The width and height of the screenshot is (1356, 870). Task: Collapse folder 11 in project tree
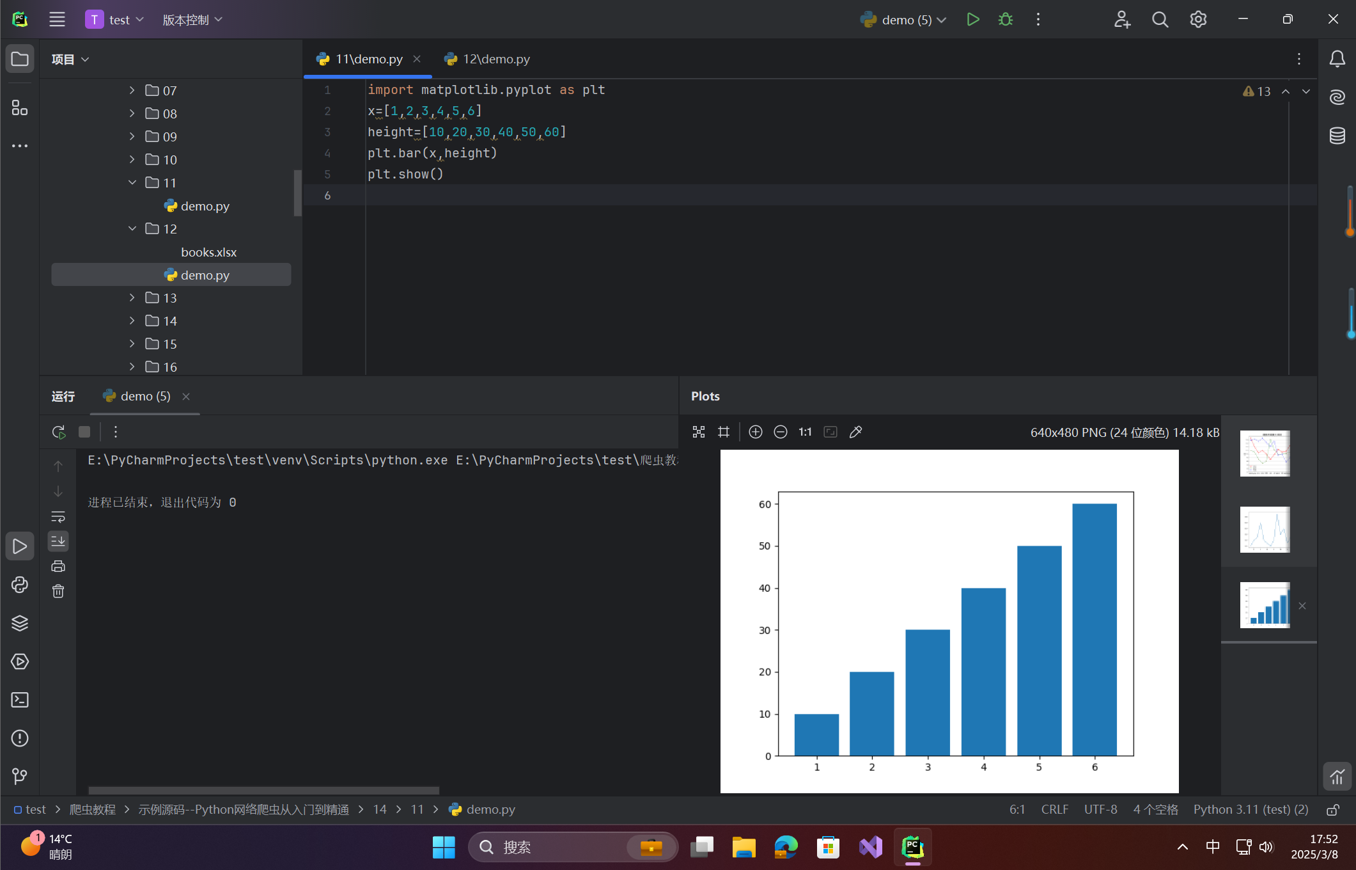132,183
